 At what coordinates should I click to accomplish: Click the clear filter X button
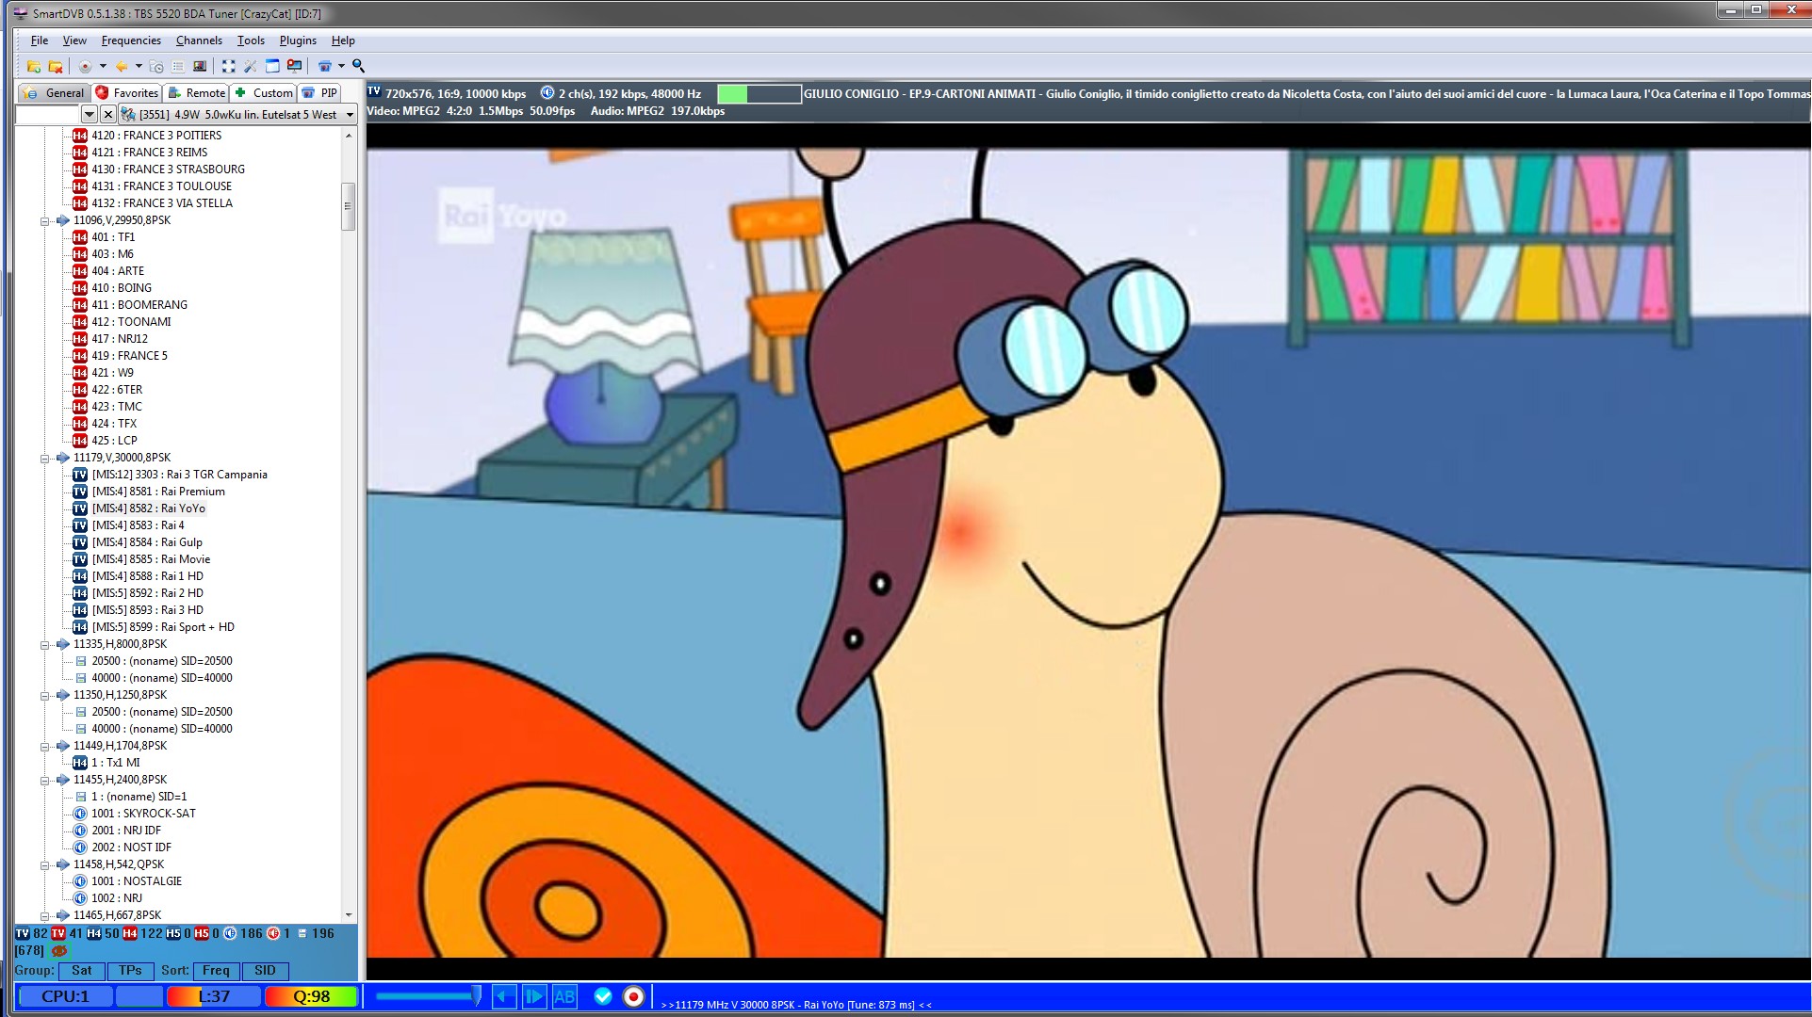(108, 114)
